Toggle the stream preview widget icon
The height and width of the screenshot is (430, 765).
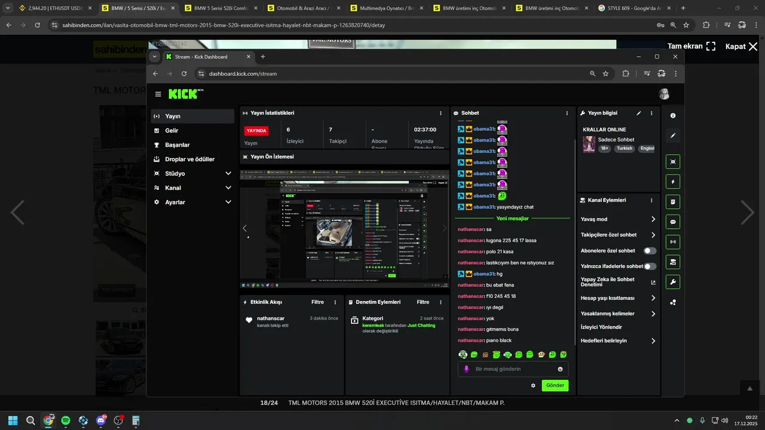tap(673, 162)
